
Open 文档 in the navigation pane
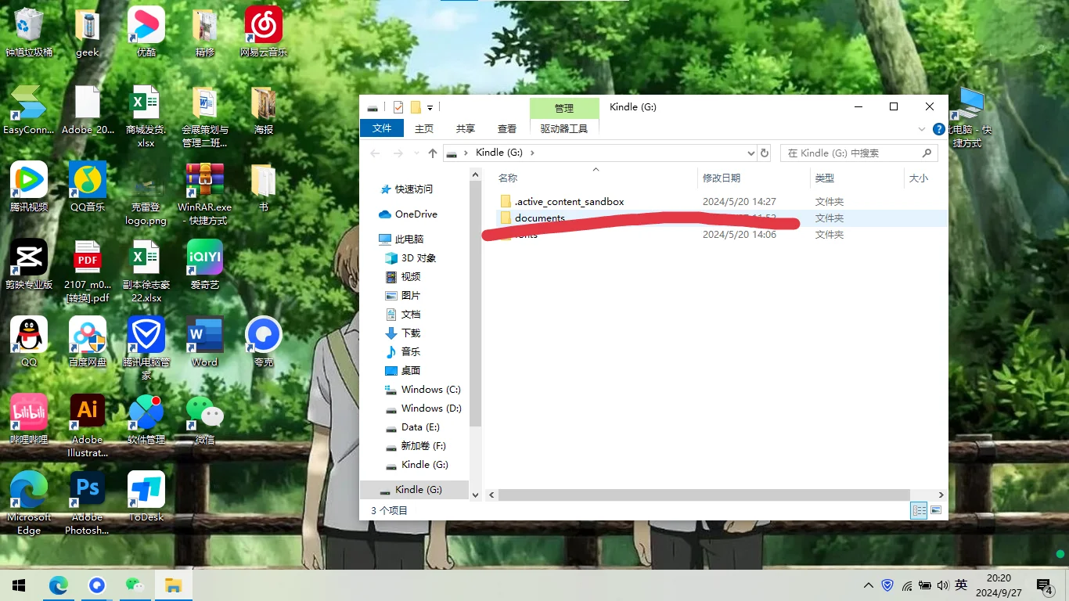point(411,315)
